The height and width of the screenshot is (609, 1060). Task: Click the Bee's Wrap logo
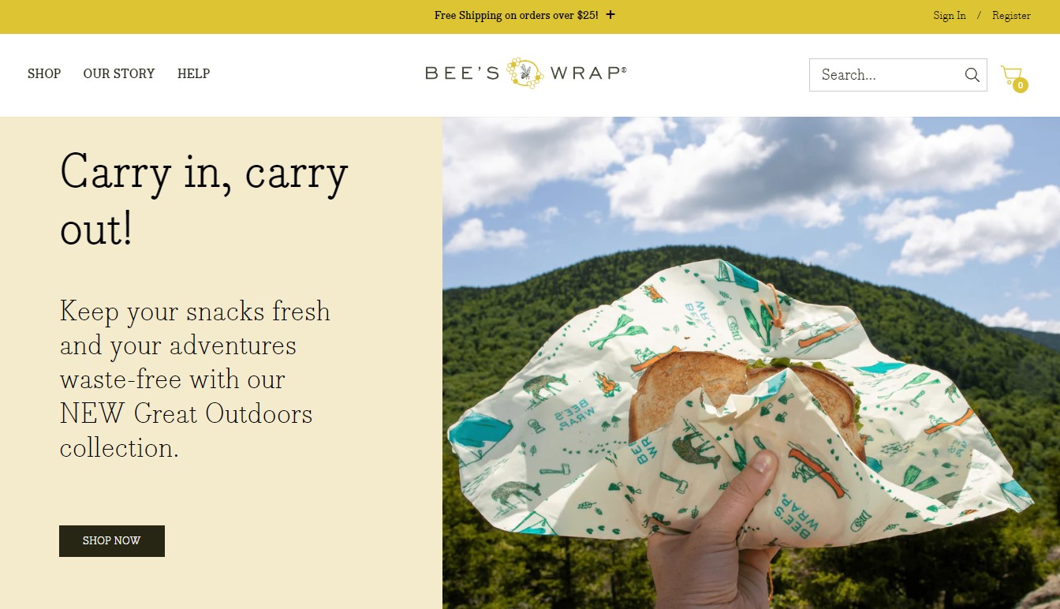(x=526, y=73)
